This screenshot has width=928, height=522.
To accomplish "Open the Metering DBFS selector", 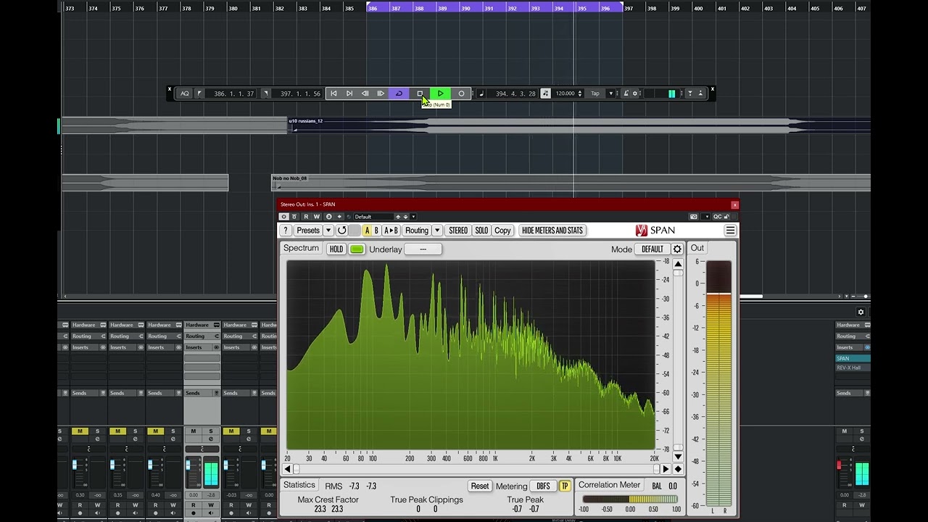I will pos(544,486).
